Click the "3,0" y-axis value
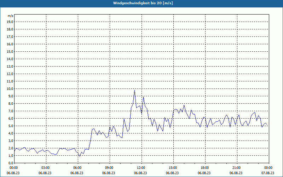 click(x=11, y=141)
